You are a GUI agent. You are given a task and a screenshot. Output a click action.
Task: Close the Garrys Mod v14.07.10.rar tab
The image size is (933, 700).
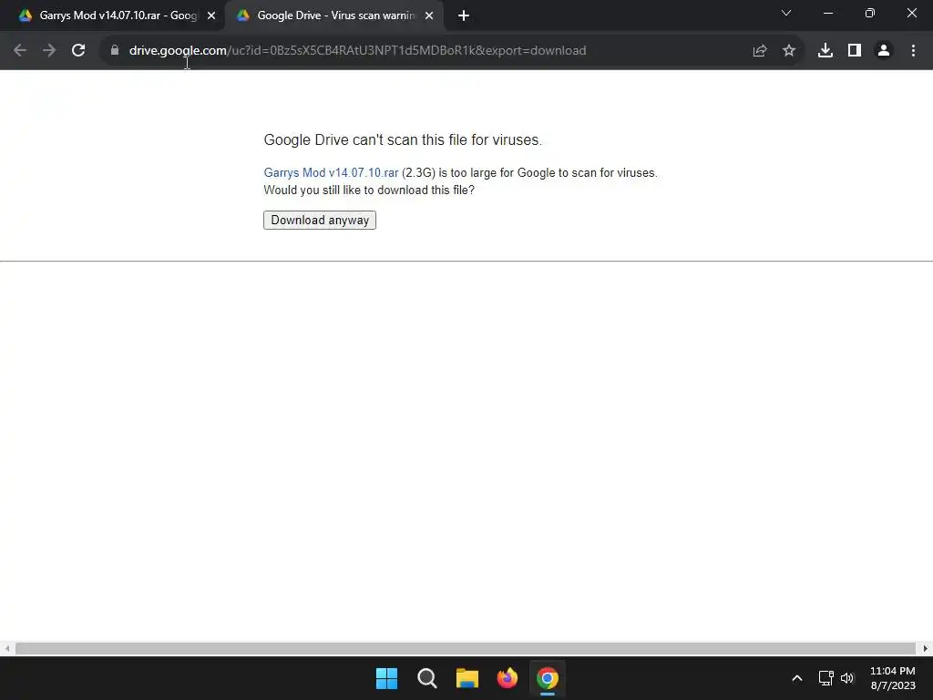tap(211, 16)
